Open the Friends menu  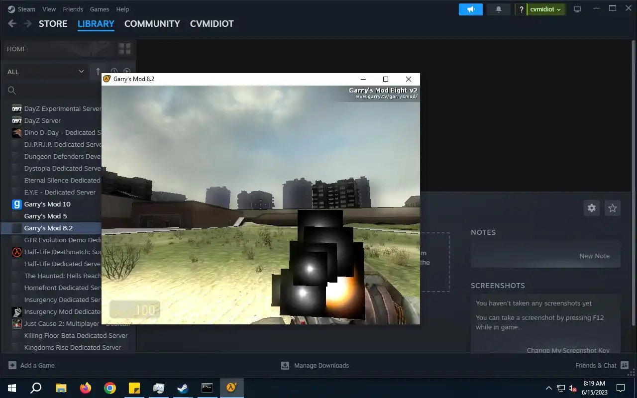click(73, 9)
